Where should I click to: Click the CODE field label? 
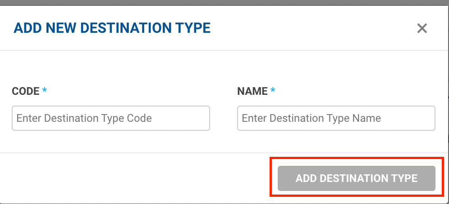(x=26, y=91)
